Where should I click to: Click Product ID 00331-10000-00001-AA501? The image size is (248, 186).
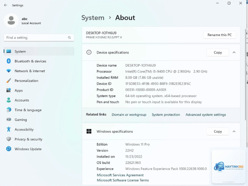pos(146,90)
